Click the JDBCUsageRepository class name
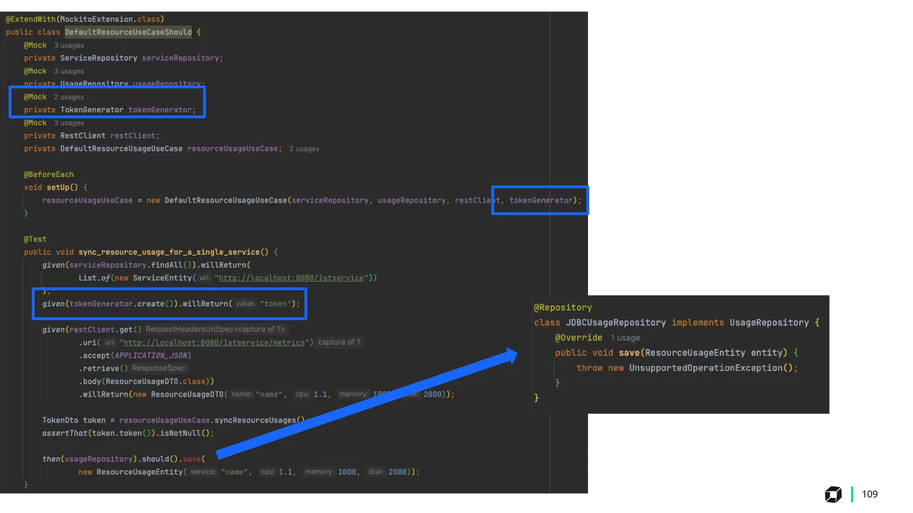 pos(616,323)
